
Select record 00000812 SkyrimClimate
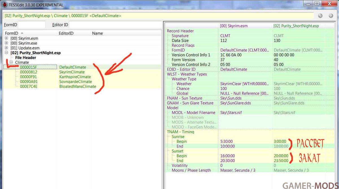pos(82,72)
